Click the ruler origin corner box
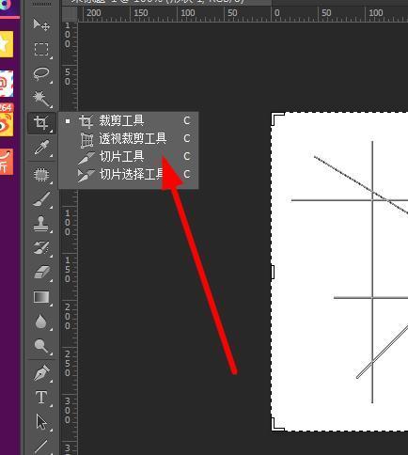This screenshot has height=455, width=408. pos(70,14)
